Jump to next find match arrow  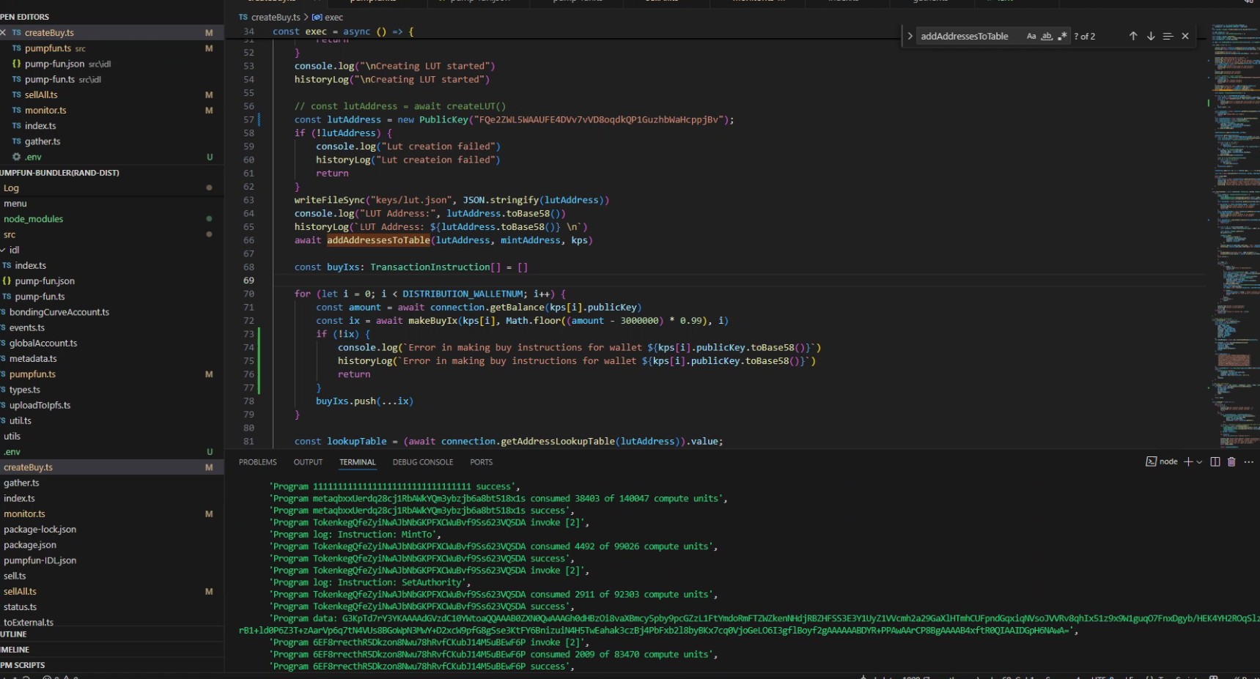coord(1150,36)
